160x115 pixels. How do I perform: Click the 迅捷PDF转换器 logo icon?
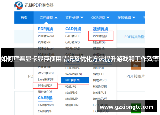click(x=19, y=5)
